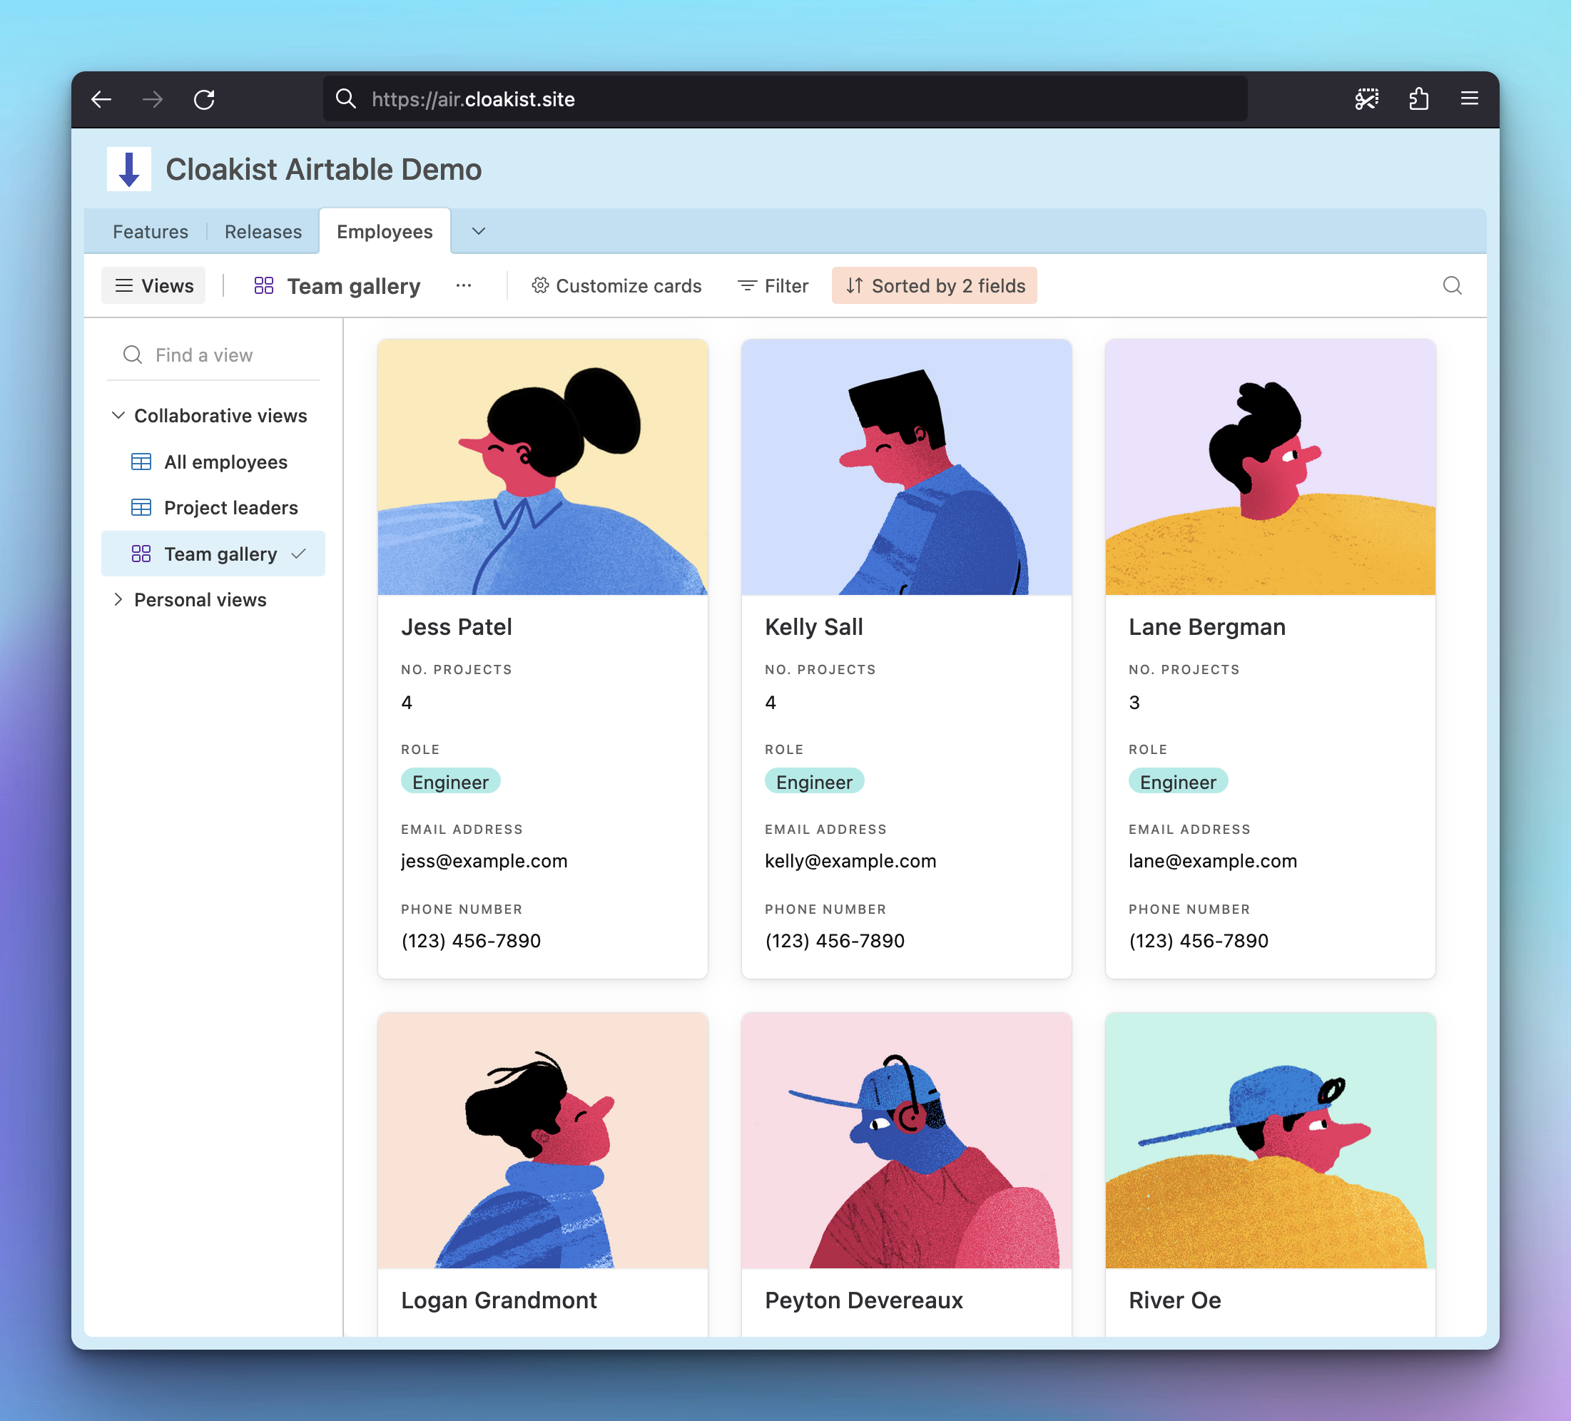This screenshot has height=1421, width=1571.
Task: Open Peyton Devereaux's card photo
Action: pyautogui.click(x=906, y=1141)
